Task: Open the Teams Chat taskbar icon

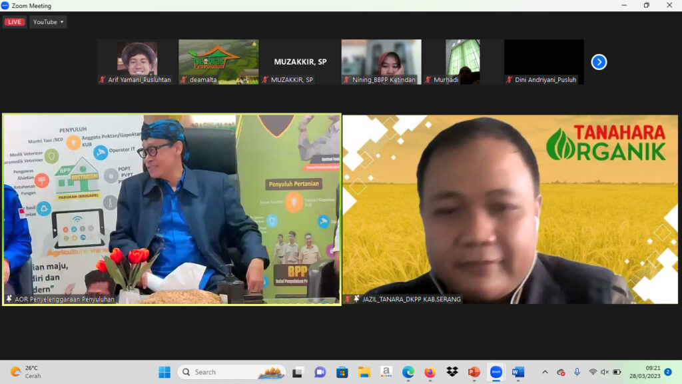Action: [320, 372]
